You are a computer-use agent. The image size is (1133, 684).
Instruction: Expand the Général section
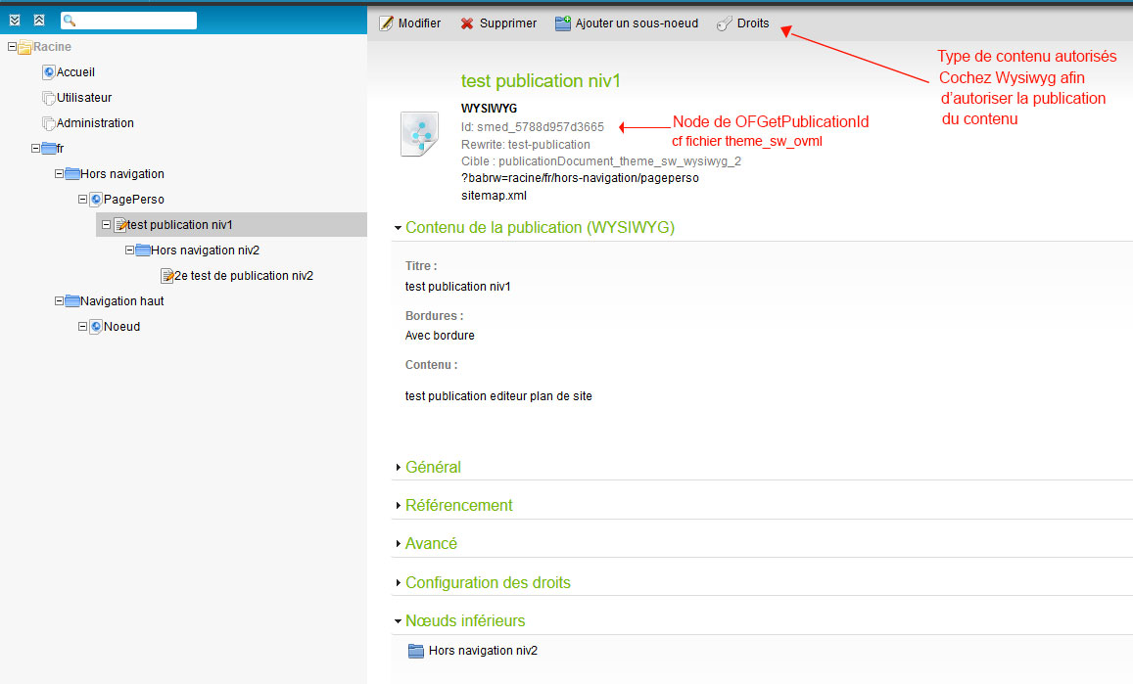[x=433, y=468]
